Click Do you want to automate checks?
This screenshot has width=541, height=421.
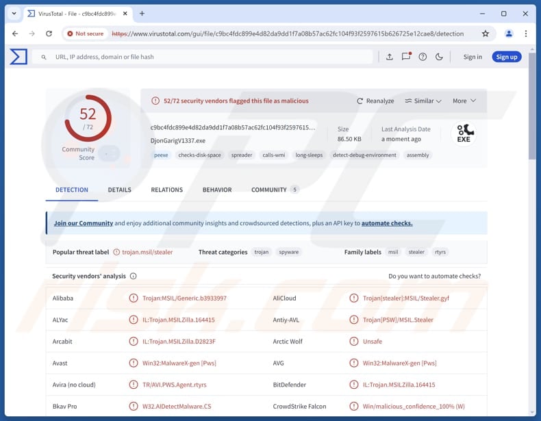tap(434, 276)
